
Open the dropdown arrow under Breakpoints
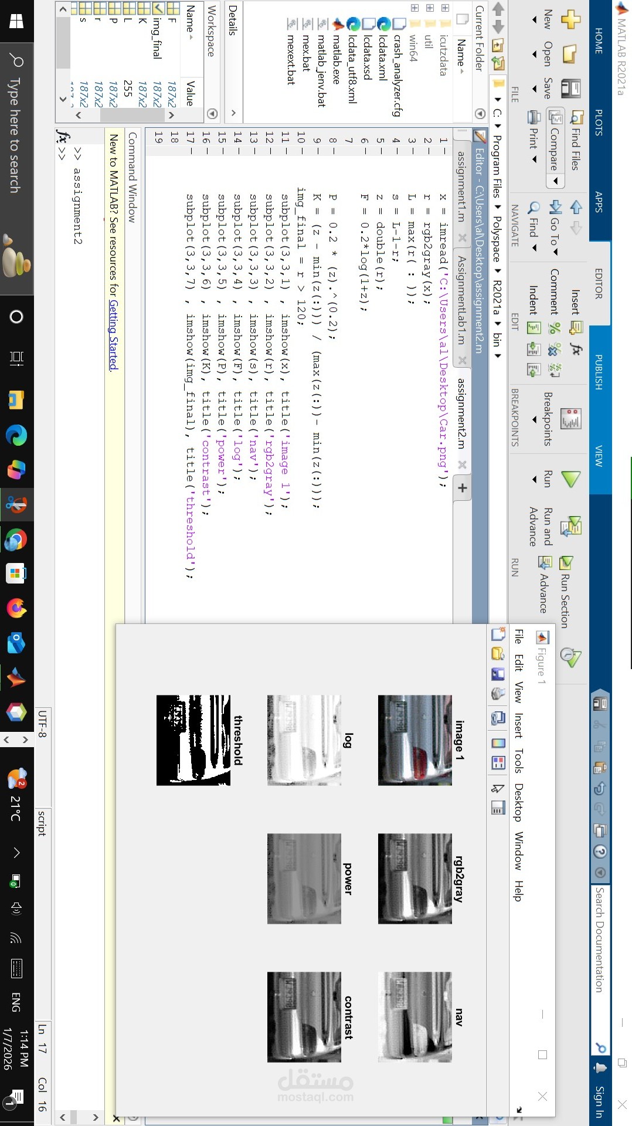point(534,419)
